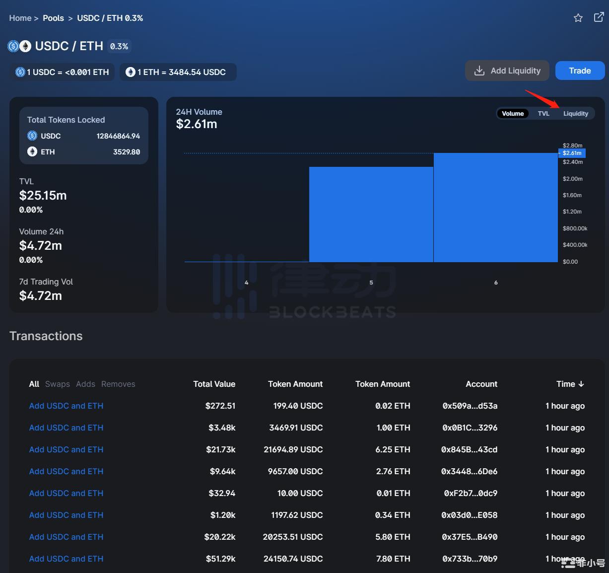Click the chart bar for day 5
Viewport: 609px width, 573px height.
click(x=371, y=215)
